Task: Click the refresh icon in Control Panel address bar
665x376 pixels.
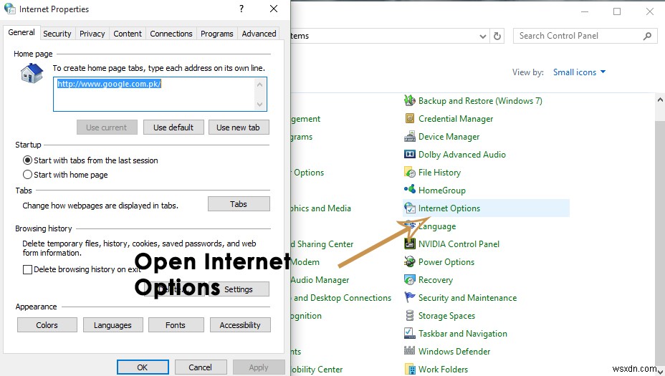Action: click(497, 36)
